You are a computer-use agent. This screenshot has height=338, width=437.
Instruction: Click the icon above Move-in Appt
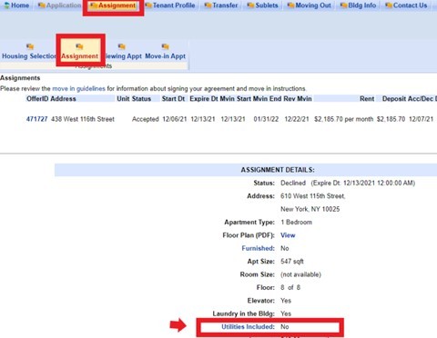[166, 46]
